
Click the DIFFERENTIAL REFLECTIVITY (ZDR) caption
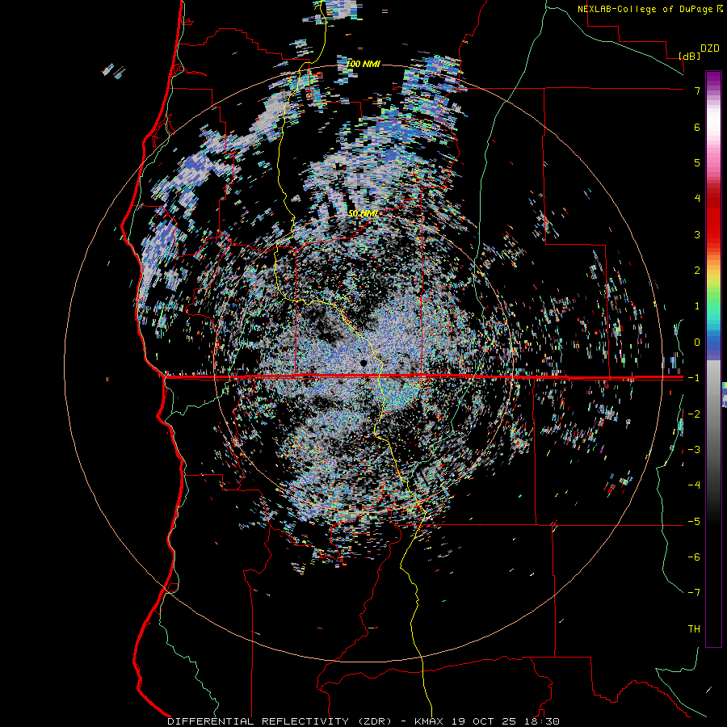pyautogui.click(x=280, y=721)
